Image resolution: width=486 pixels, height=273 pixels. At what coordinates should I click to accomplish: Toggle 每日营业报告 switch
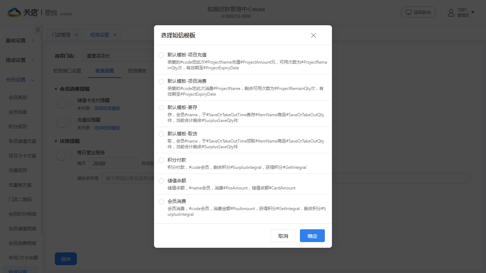pos(64,156)
